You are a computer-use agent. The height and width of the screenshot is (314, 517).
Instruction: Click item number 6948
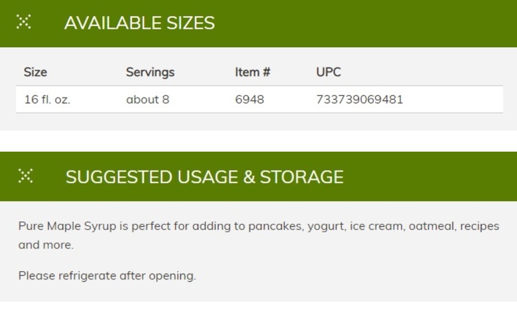click(249, 99)
